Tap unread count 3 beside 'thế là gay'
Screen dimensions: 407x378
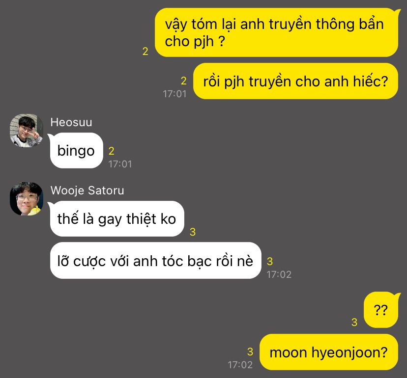193,232
